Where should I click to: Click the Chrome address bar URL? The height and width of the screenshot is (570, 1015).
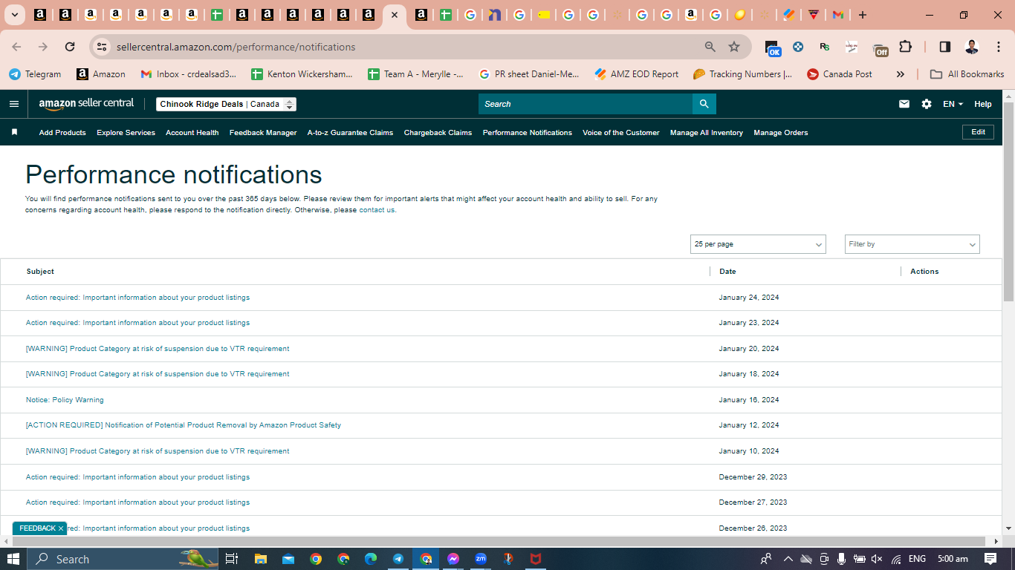pos(236,47)
